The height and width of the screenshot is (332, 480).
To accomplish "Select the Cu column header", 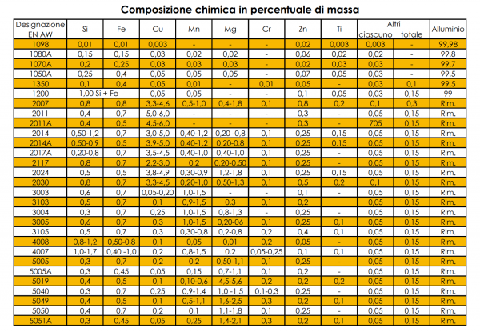I will [x=158, y=30].
